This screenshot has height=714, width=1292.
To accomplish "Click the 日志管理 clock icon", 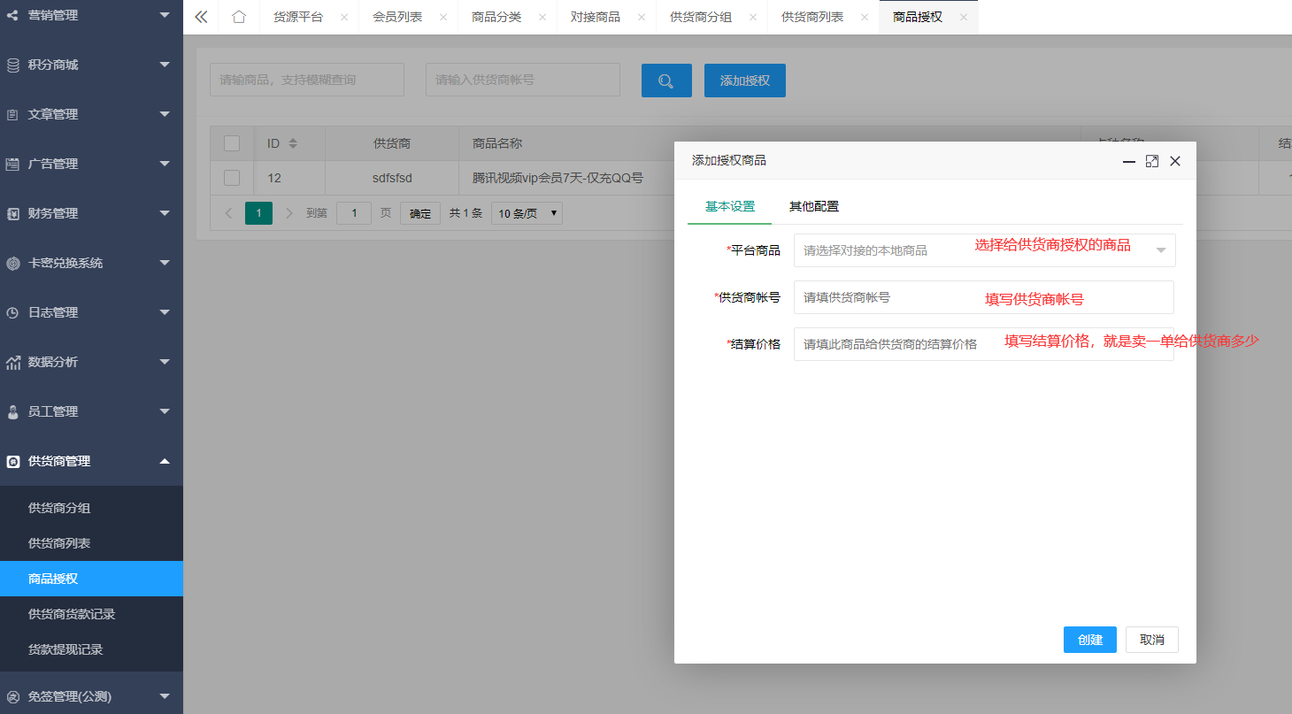I will 12,312.
